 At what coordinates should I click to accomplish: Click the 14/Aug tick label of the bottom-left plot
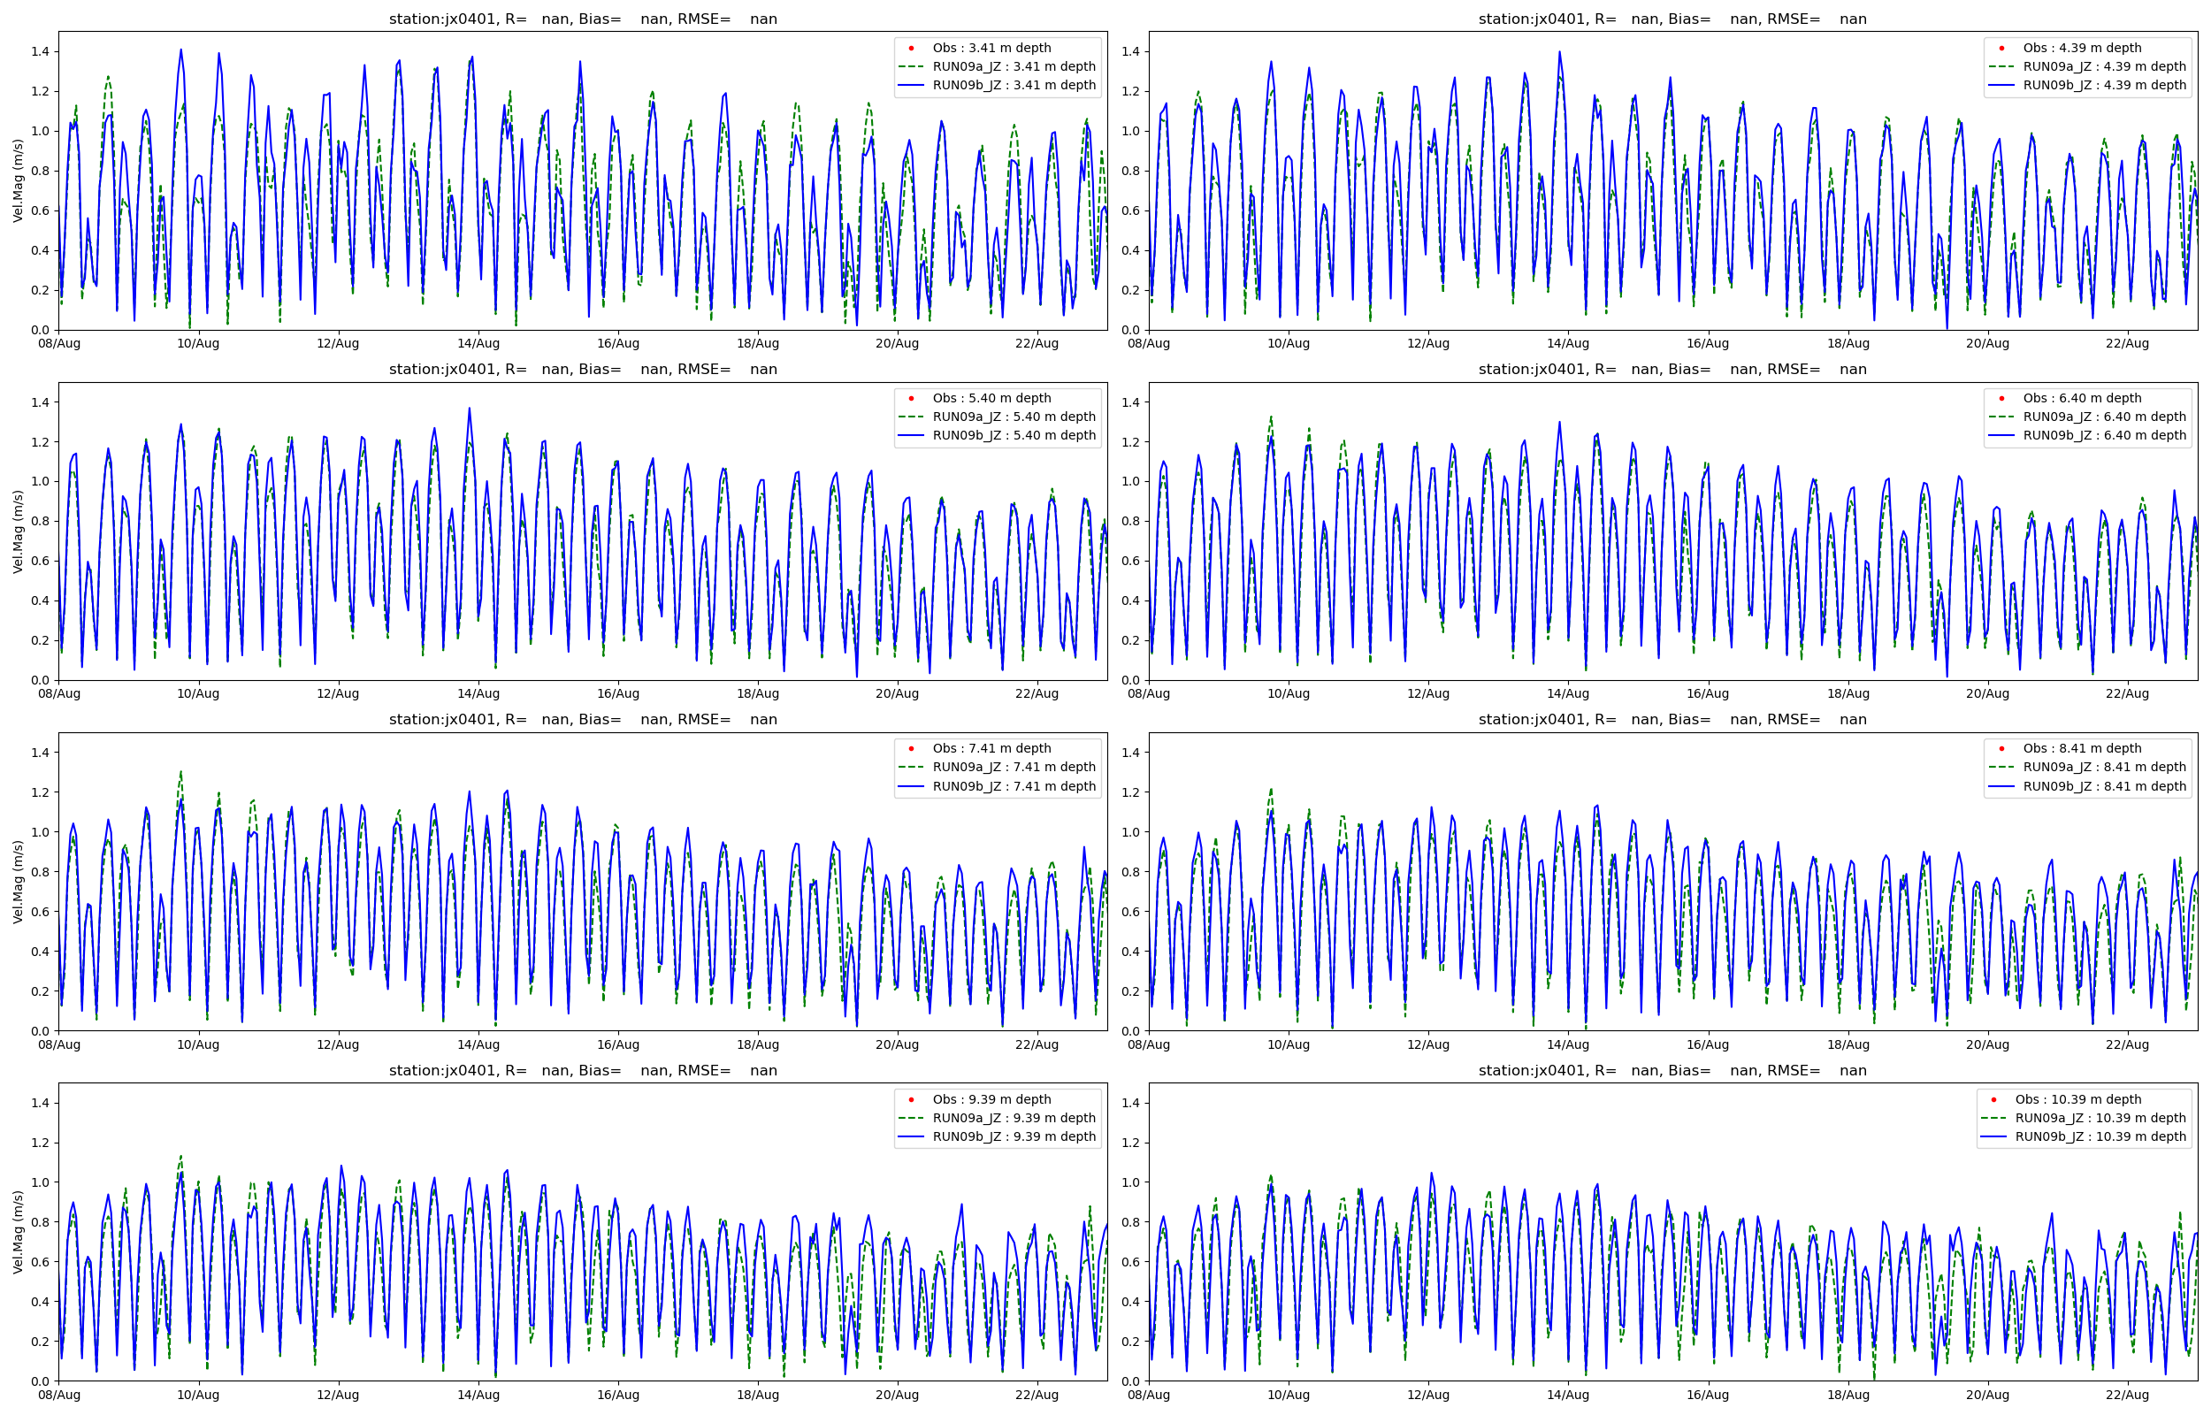click(478, 1395)
